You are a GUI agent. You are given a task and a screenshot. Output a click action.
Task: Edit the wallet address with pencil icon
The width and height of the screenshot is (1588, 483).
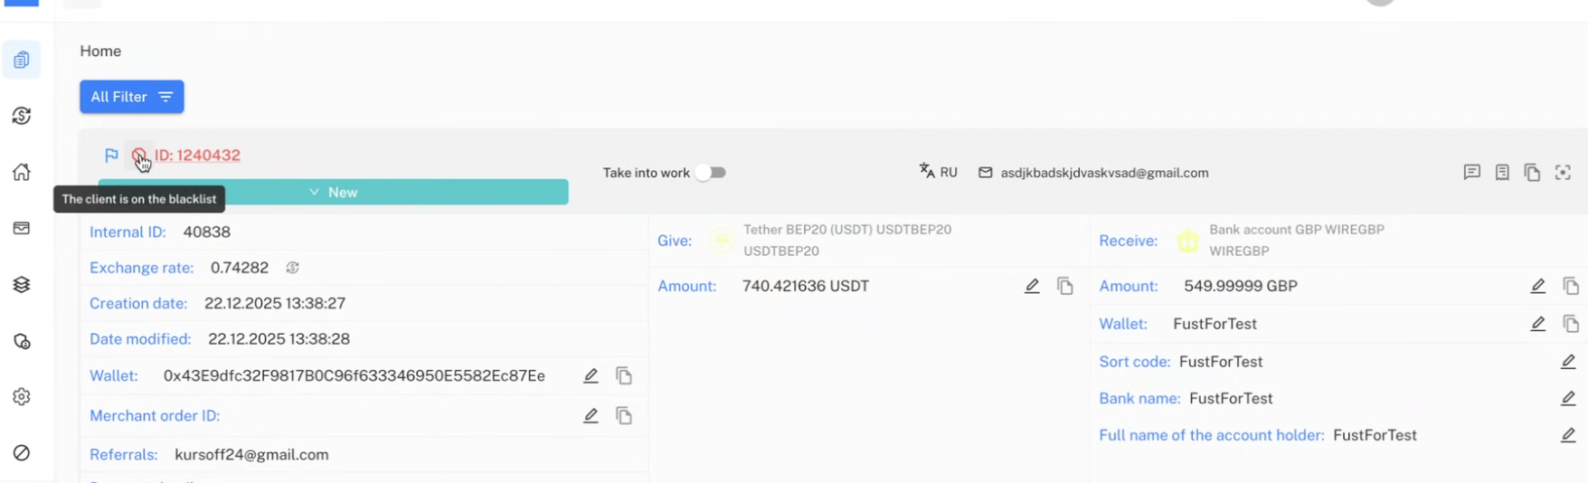591,376
